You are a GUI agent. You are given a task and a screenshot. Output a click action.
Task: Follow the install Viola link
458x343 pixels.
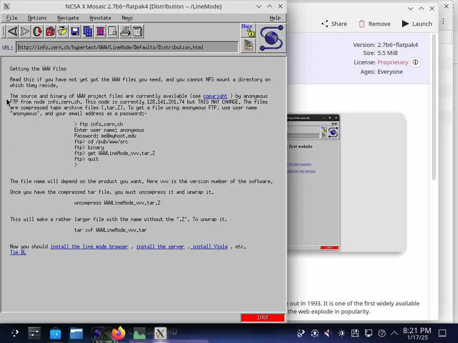pyautogui.click(x=210, y=247)
